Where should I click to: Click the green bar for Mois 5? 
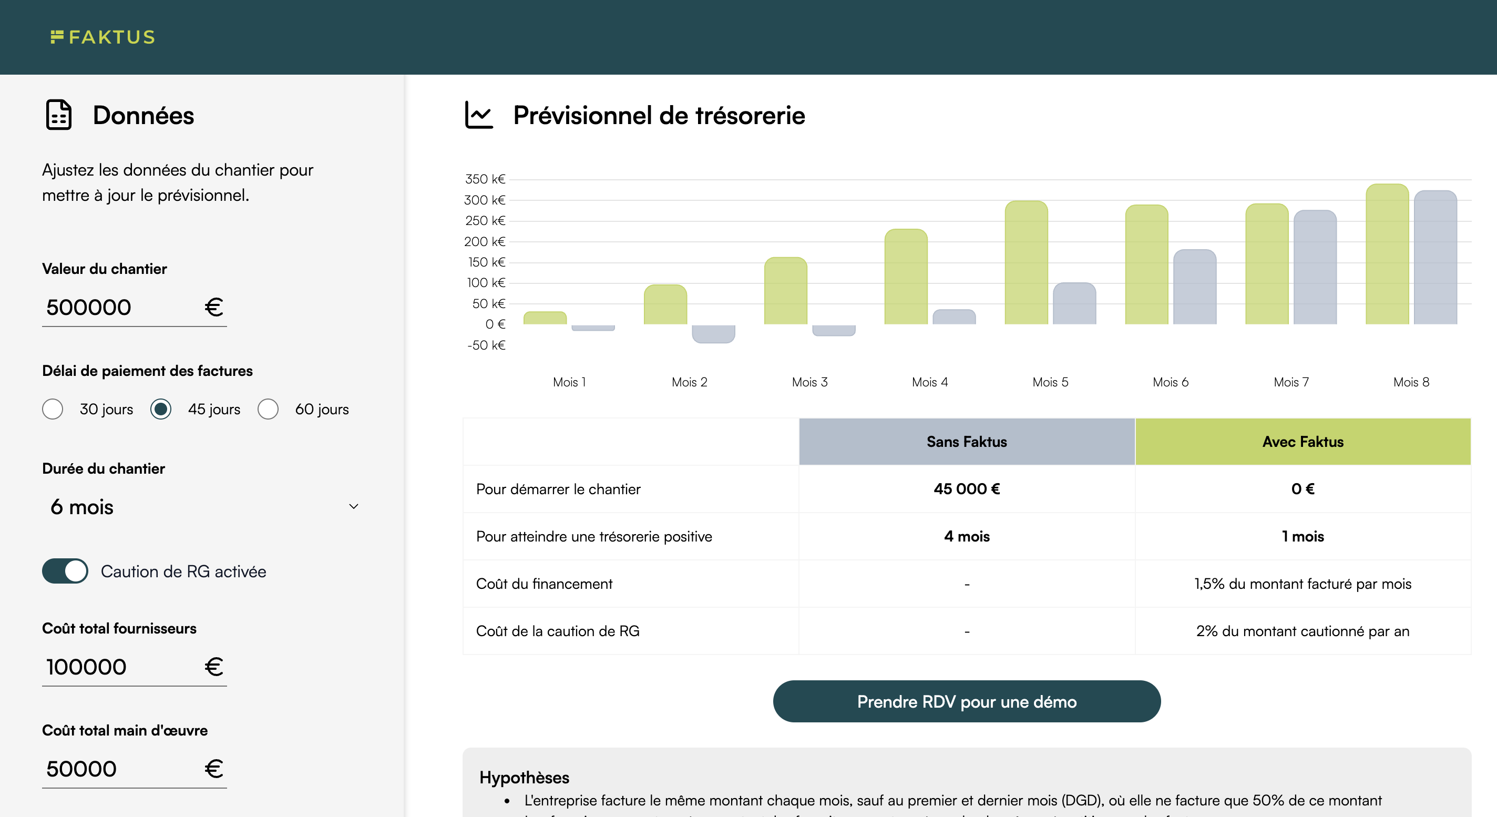1026,263
